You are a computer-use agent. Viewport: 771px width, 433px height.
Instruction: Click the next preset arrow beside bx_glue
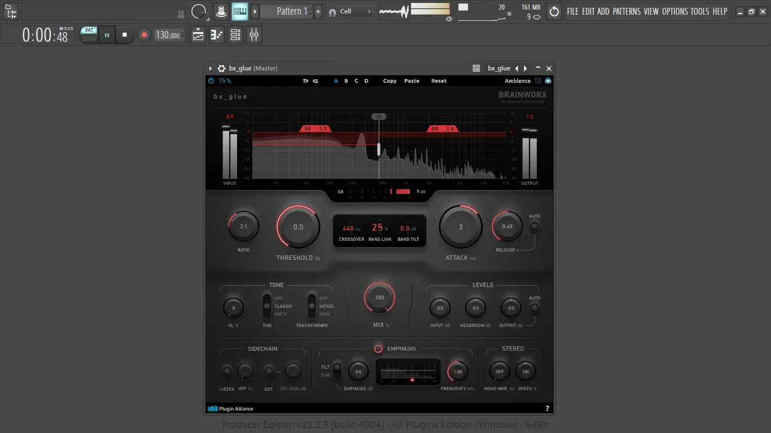point(524,68)
